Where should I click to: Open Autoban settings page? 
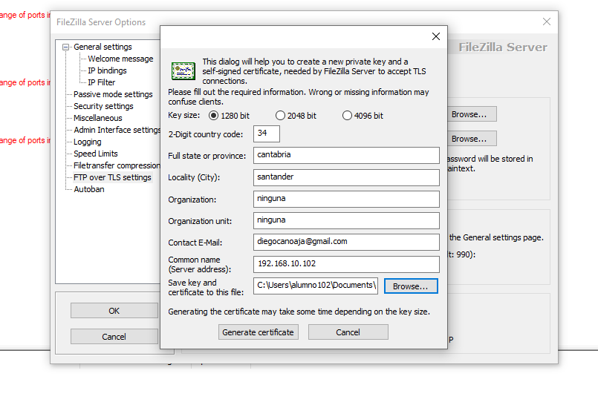point(89,189)
